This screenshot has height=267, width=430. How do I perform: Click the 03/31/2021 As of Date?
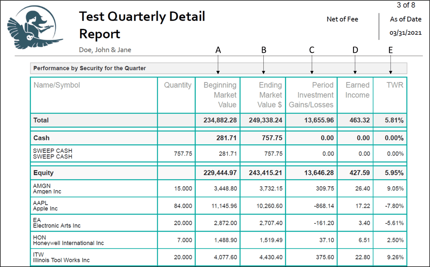point(405,33)
